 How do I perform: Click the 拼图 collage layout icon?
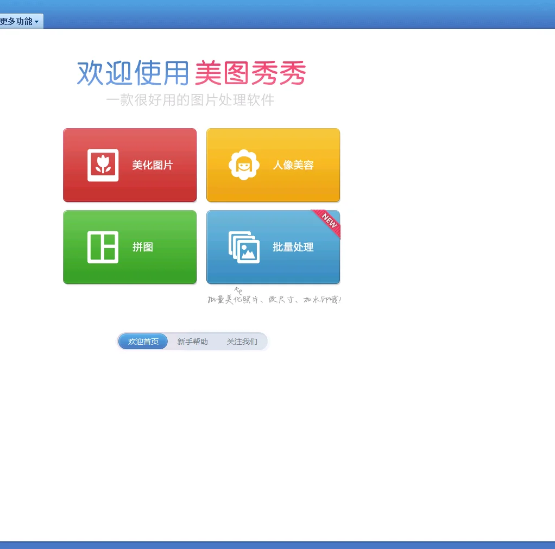(103, 247)
